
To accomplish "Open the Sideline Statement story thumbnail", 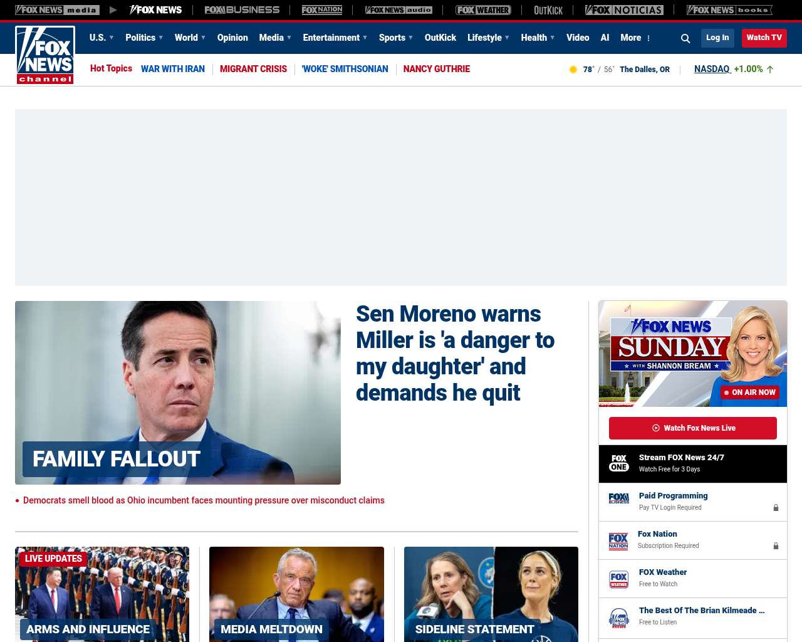I will pyautogui.click(x=491, y=594).
